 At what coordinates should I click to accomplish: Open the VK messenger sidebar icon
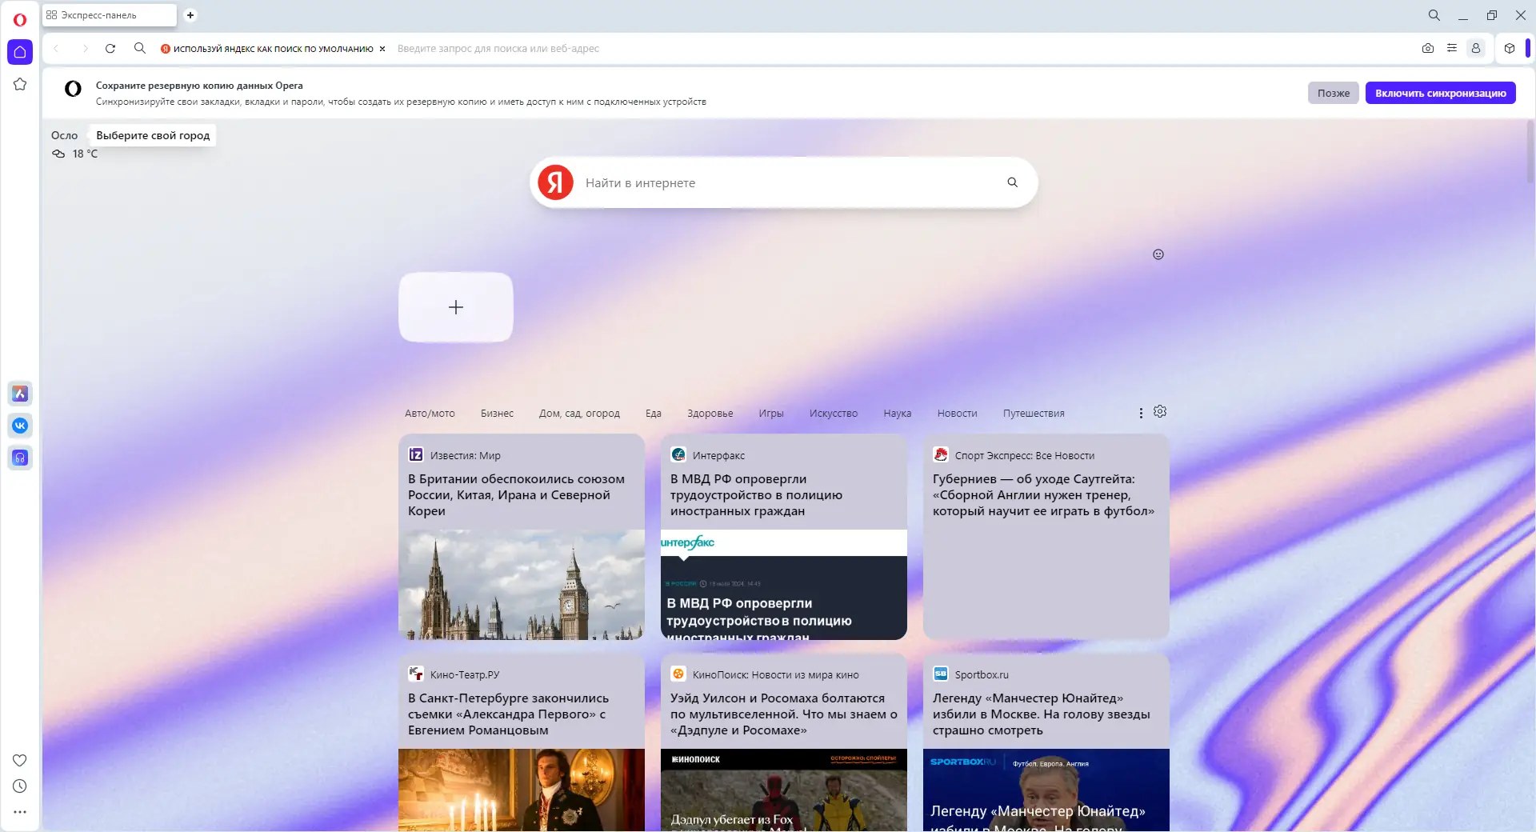pyautogui.click(x=20, y=426)
